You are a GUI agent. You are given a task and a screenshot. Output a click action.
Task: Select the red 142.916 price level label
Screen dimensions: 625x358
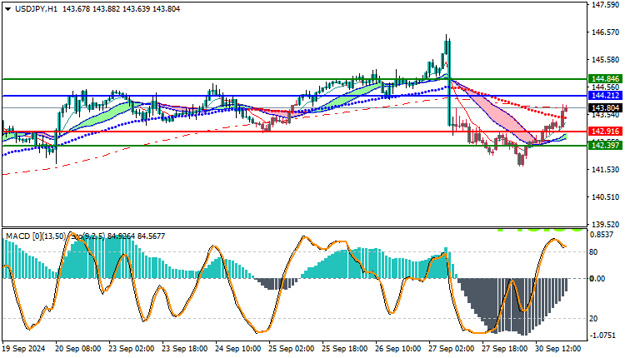click(606, 132)
